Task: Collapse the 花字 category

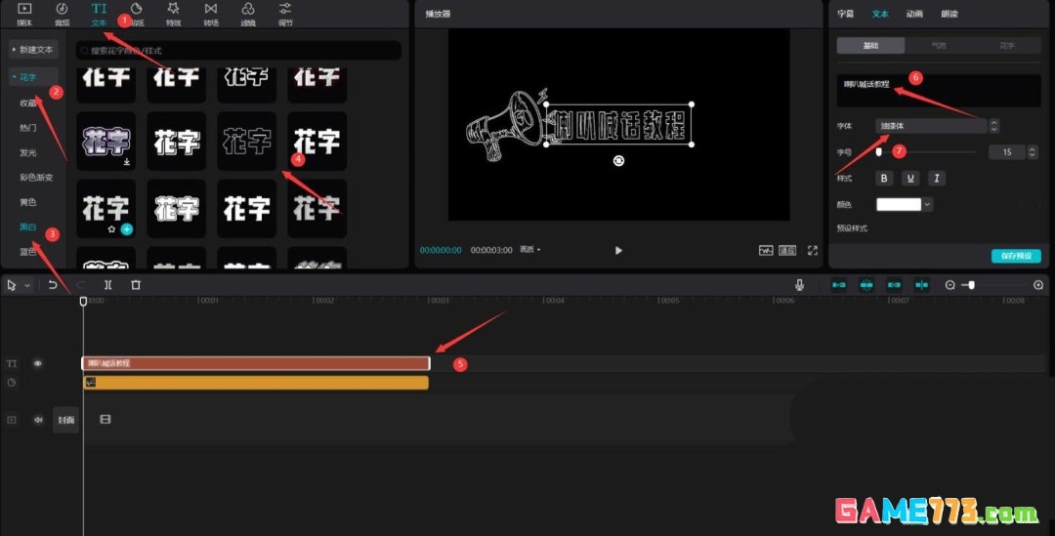Action: [x=33, y=77]
